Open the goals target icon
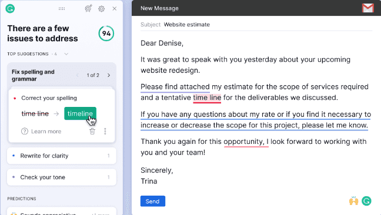The width and height of the screenshot is (381, 215). (x=88, y=8)
